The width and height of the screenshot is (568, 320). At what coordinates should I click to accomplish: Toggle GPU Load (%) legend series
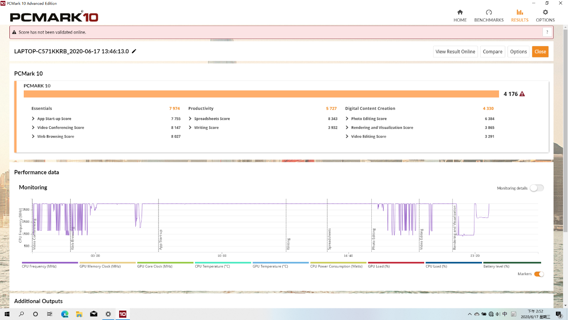(396, 265)
